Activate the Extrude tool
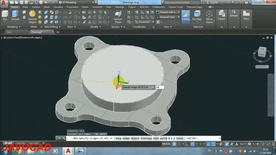This screenshot has height=155, width=276. pyautogui.click(x=15, y=15)
